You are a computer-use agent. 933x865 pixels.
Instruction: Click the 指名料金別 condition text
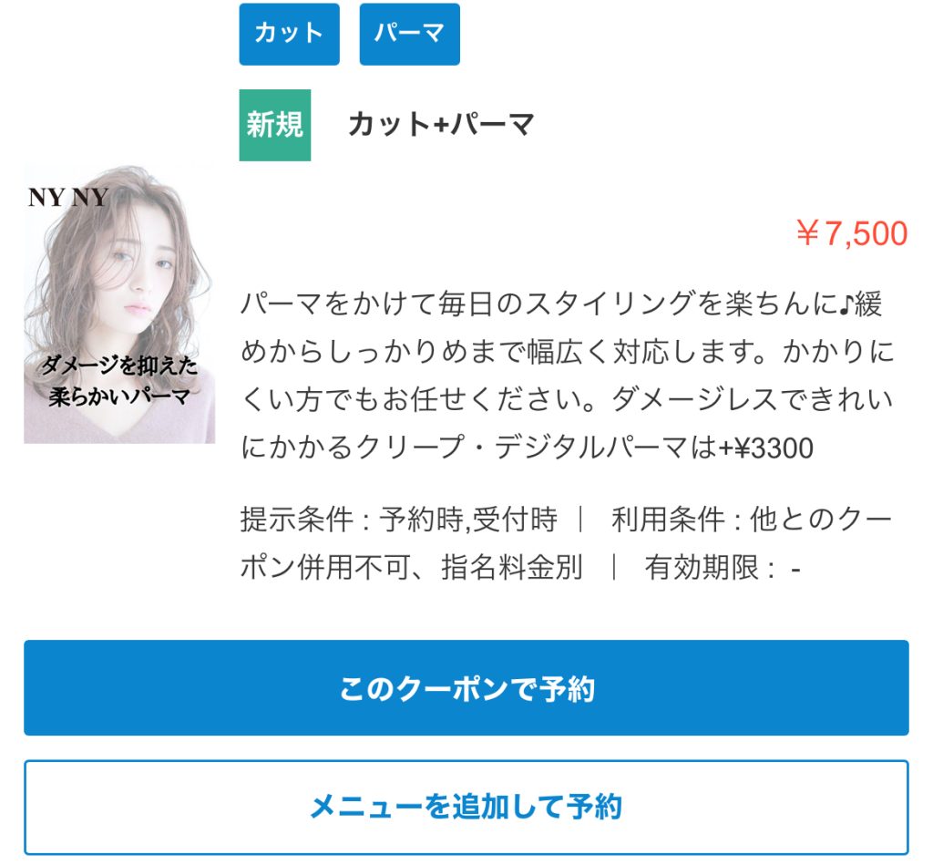(x=512, y=567)
